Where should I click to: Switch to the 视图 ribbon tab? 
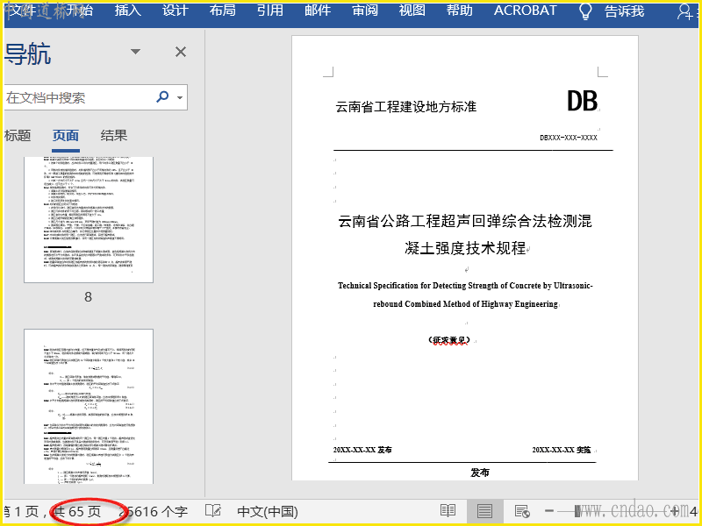pyautogui.click(x=412, y=11)
